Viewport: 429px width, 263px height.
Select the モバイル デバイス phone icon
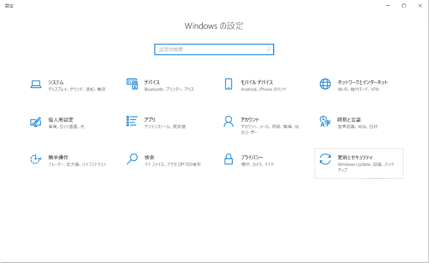click(228, 84)
